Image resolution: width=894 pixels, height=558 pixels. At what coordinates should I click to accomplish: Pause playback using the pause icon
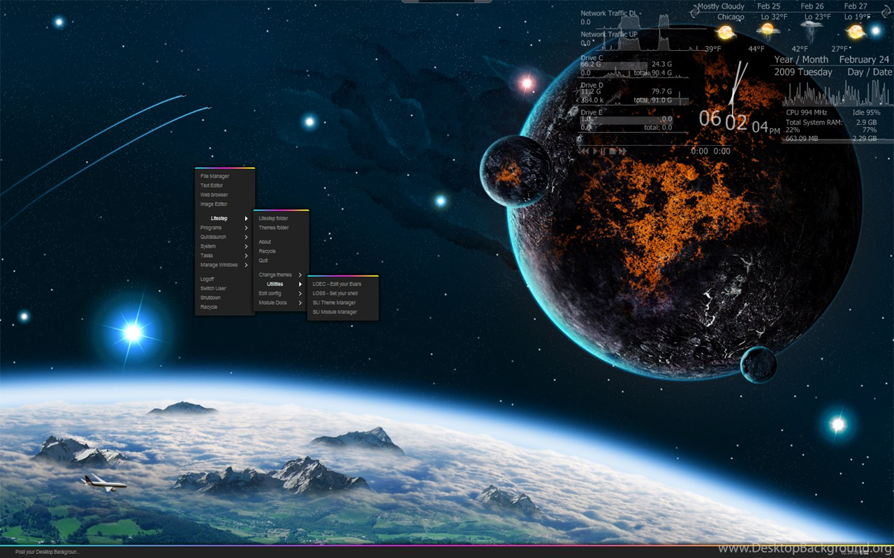tap(603, 151)
